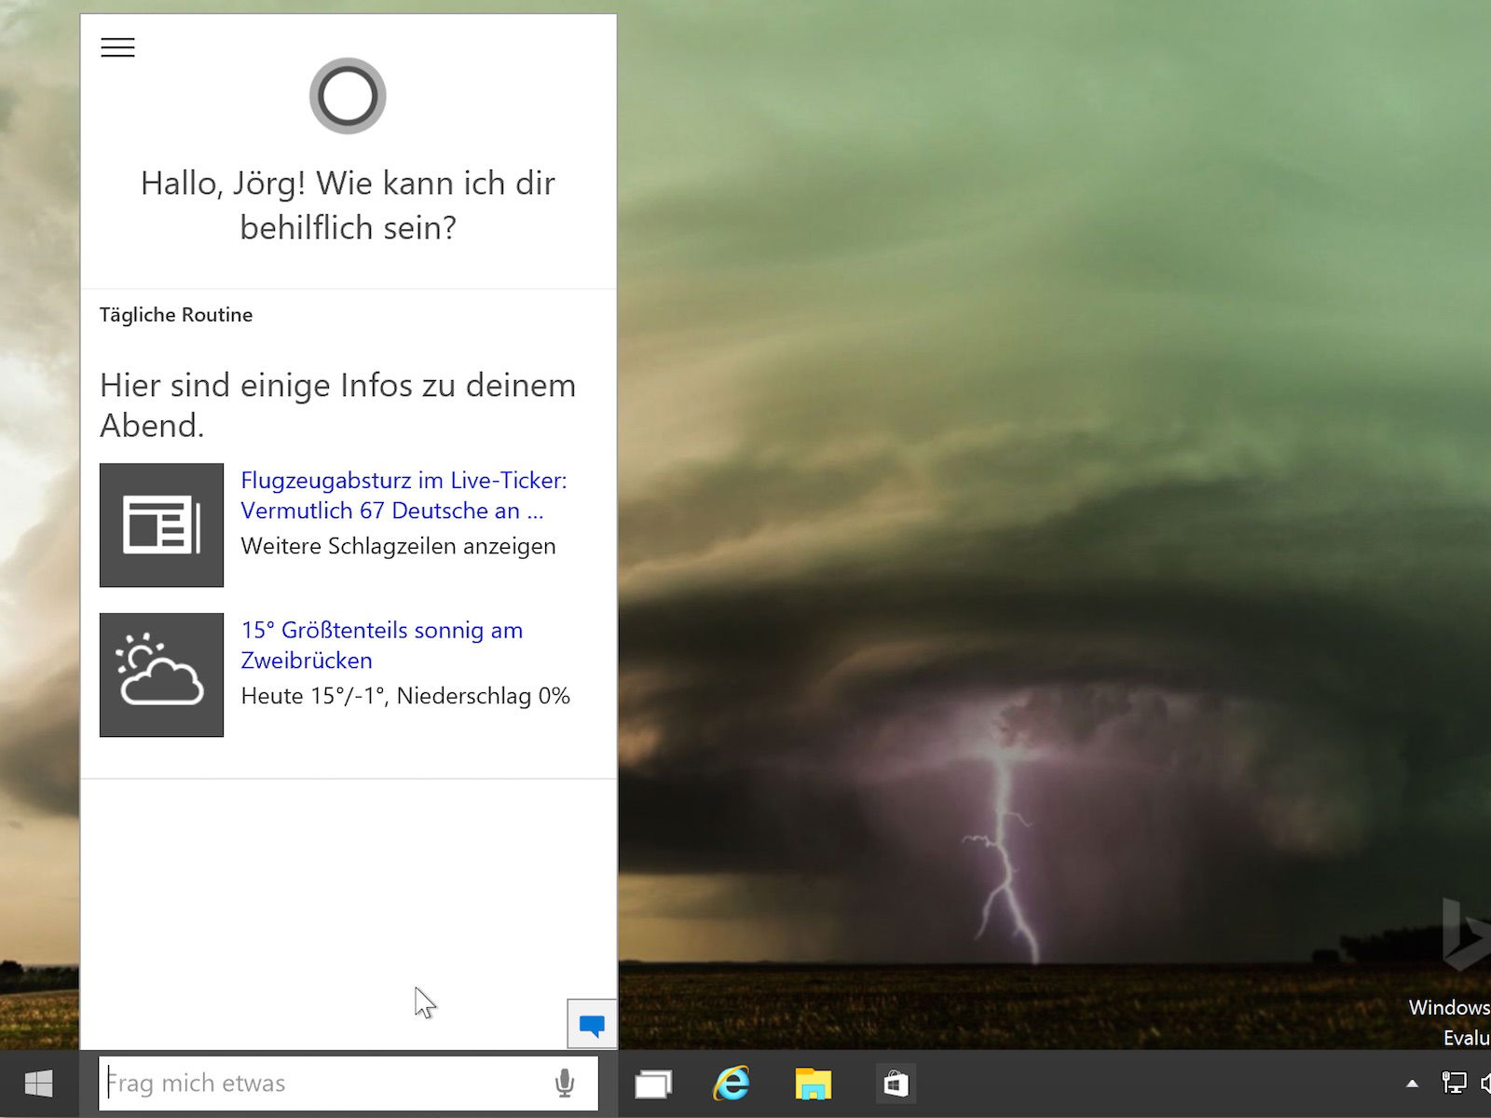Open File Explorer from the taskbar
Screen dimensions: 1491x1118
click(x=814, y=1084)
